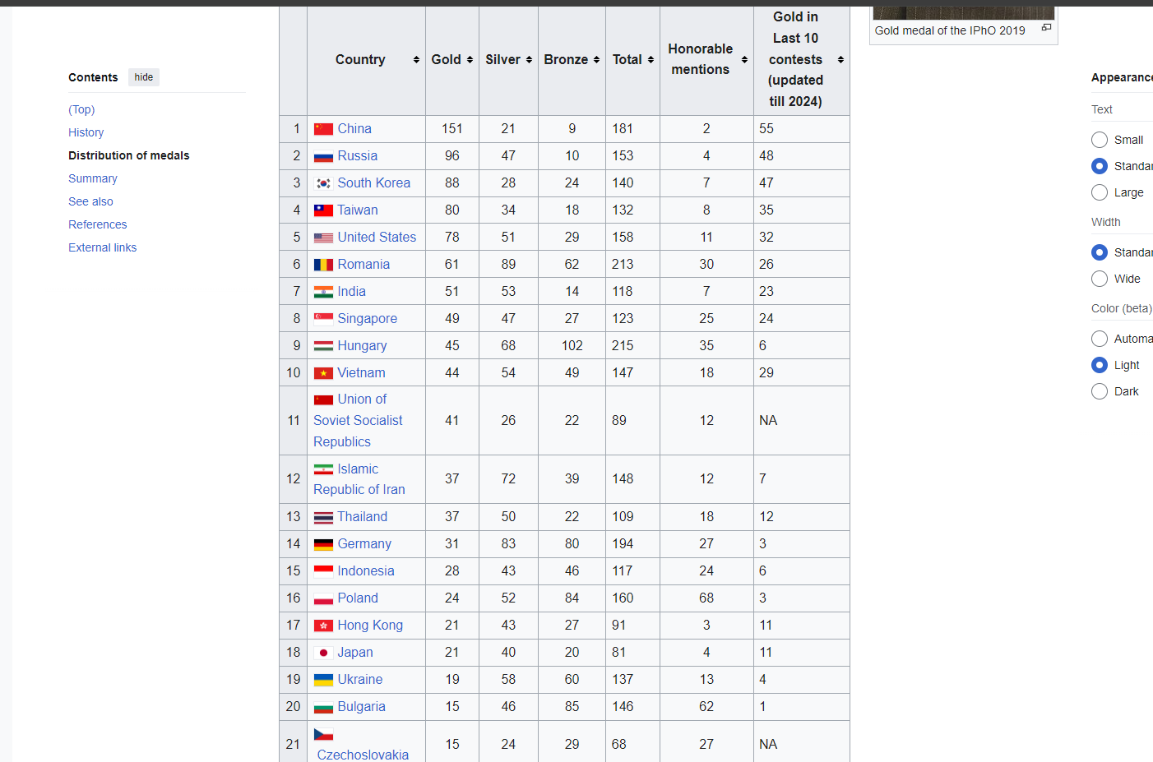Click the Japan flag icon
Screen dimensions: 1153x762
coord(323,653)
